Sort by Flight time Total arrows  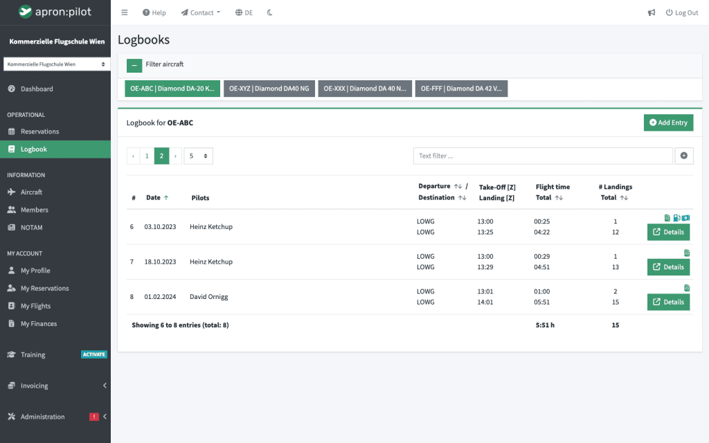(x=559, y=197)
